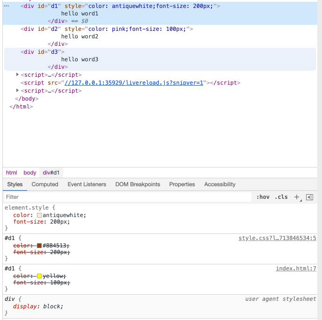Click the element.style selector text
322x320 pixels.
point(27,208)
